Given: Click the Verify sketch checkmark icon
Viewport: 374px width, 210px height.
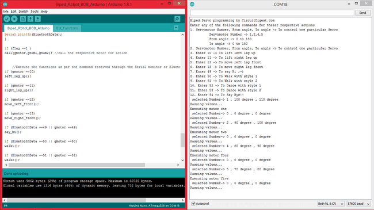Looking at the screenshot, I should pos(7,19).
